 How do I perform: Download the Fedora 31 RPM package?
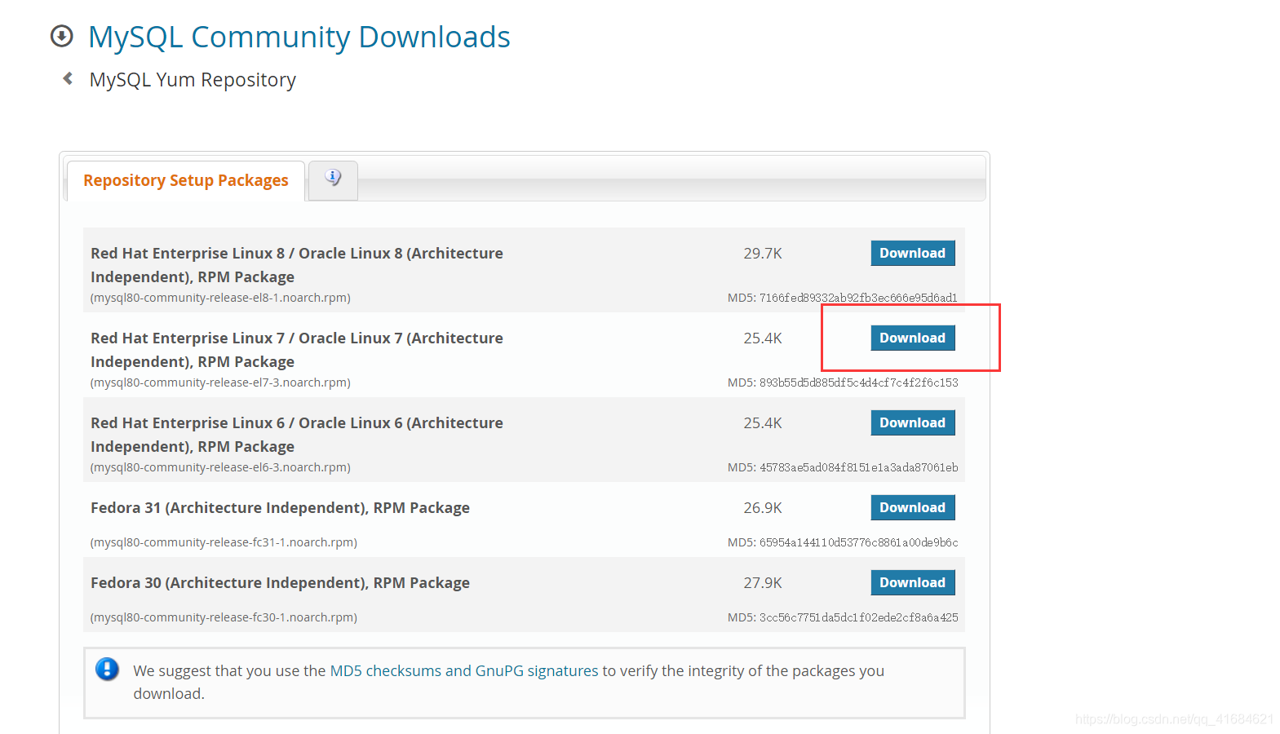point(913,507)
